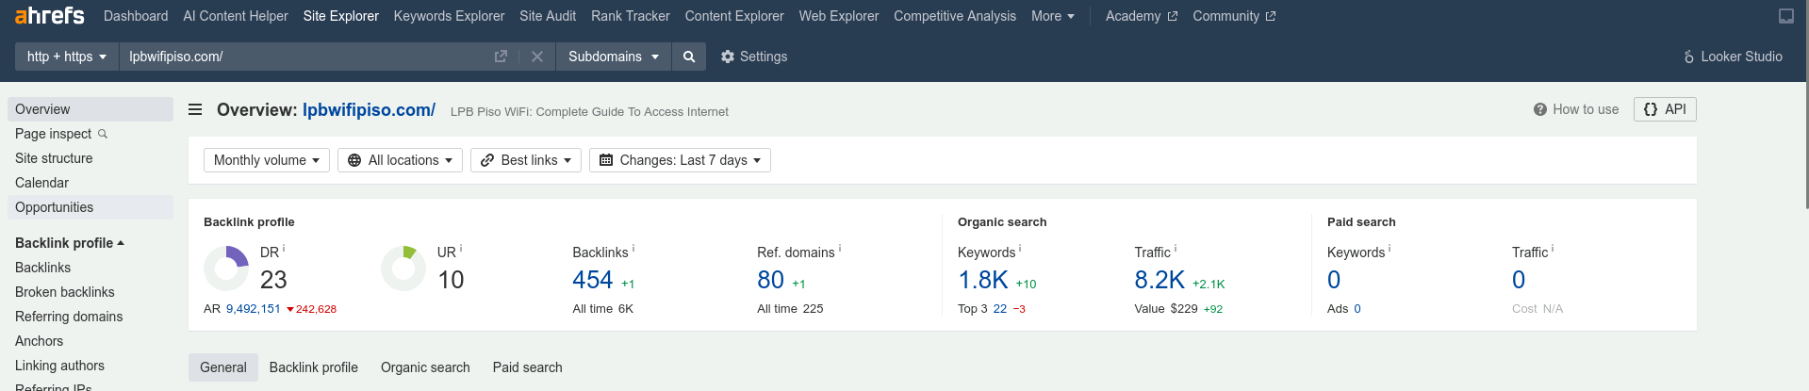Open Site Audit
The height and width of the screenshot is (391, 1809).
(x=548, y=16)
